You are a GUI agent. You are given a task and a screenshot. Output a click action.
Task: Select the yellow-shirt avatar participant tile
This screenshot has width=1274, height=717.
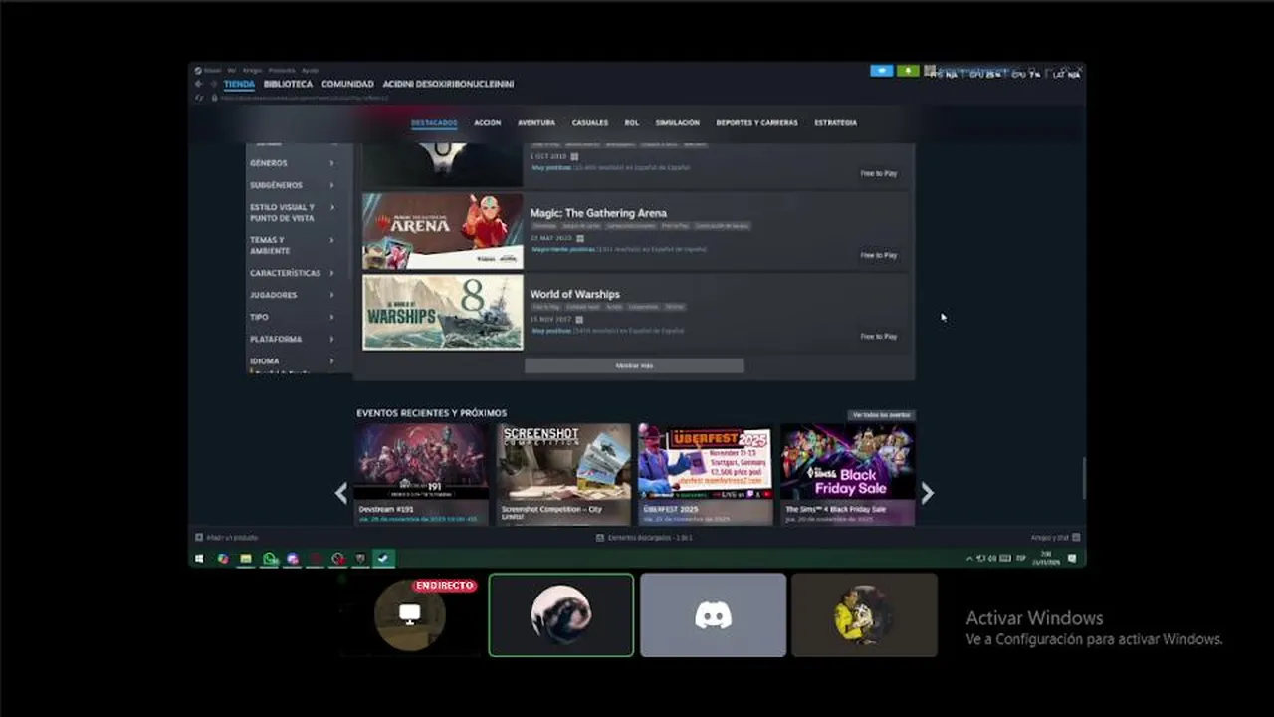[x=864, y=614]
